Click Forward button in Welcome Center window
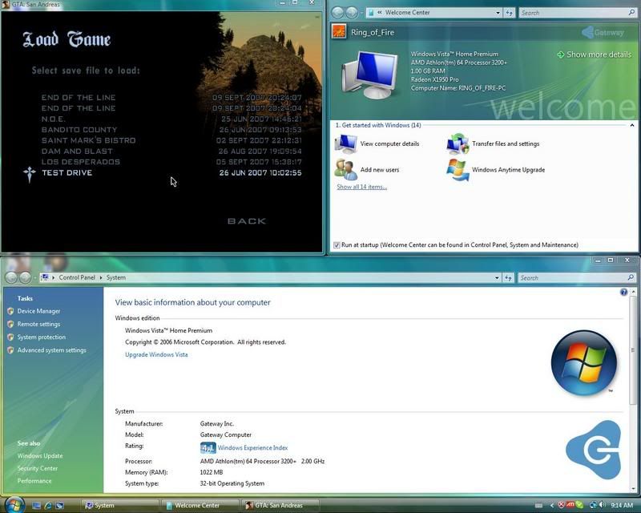641x513 pixels. tap(352, 13)
